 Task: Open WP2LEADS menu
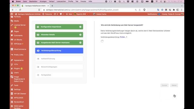(x=18, y=98)
